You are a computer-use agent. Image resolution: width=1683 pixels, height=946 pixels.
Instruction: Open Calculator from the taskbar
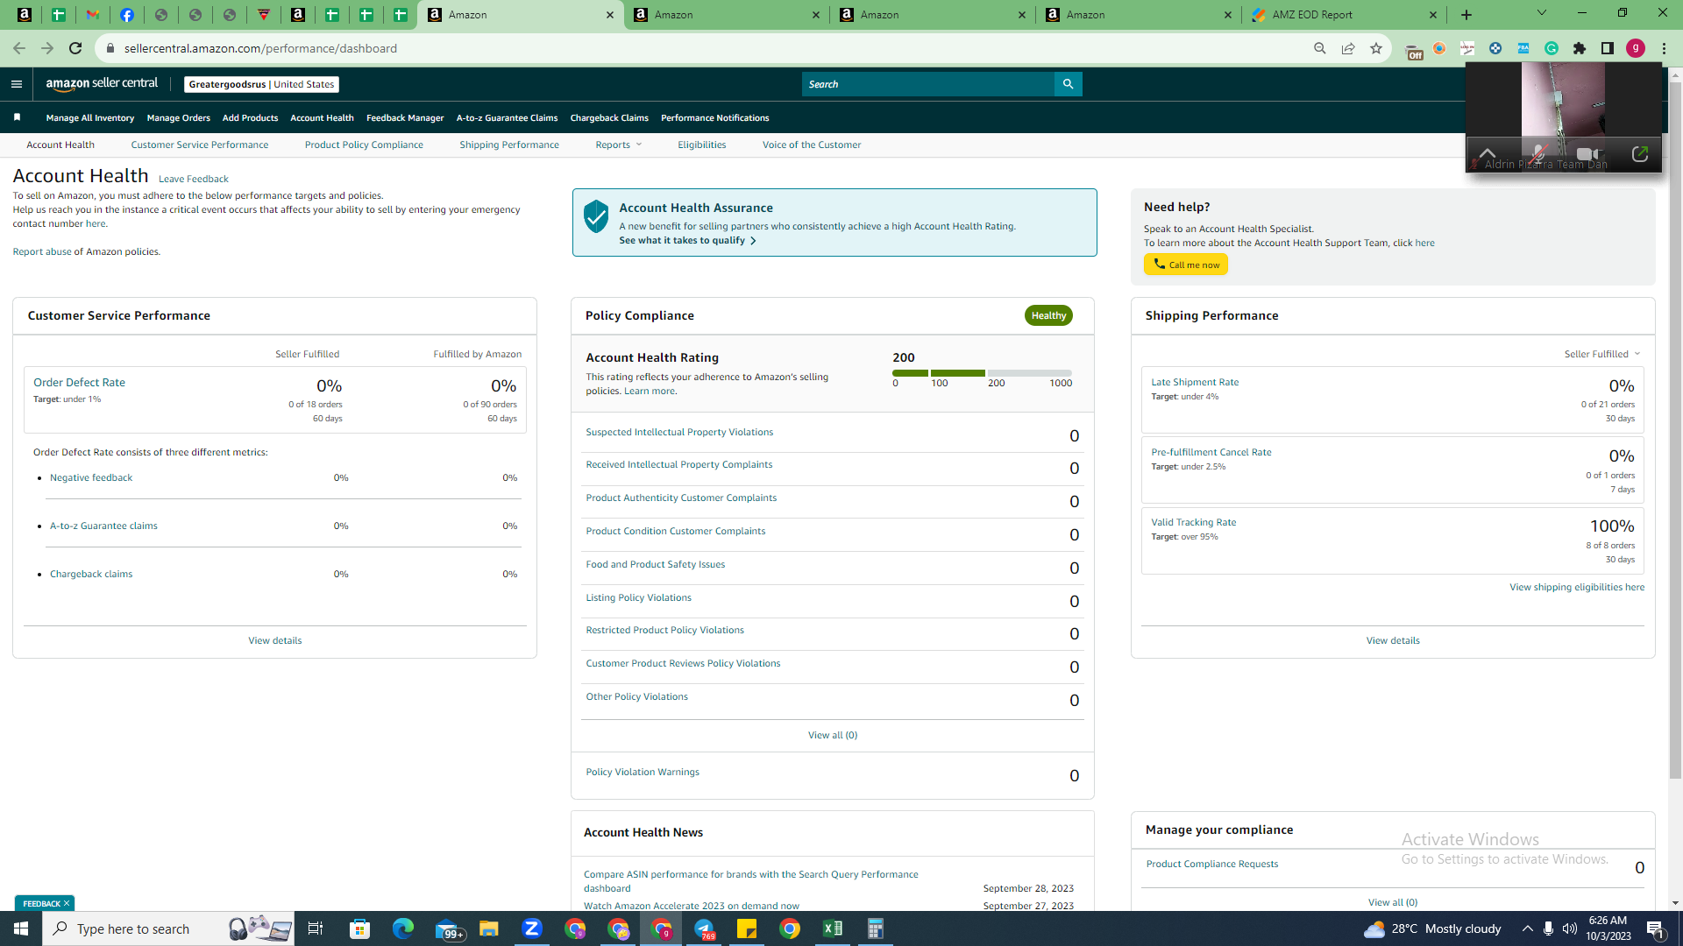[875, 928]
